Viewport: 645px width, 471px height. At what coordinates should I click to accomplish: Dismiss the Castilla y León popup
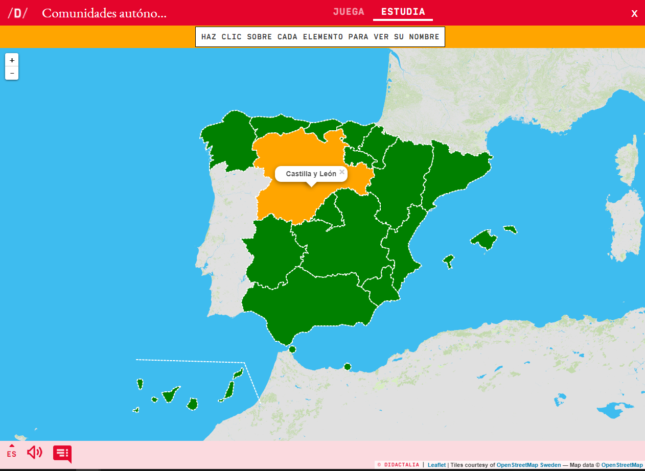point(341,172)
